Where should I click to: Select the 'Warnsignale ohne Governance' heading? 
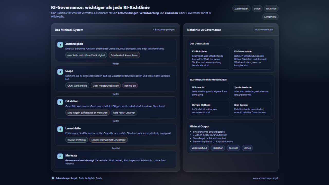coord(208,80)
